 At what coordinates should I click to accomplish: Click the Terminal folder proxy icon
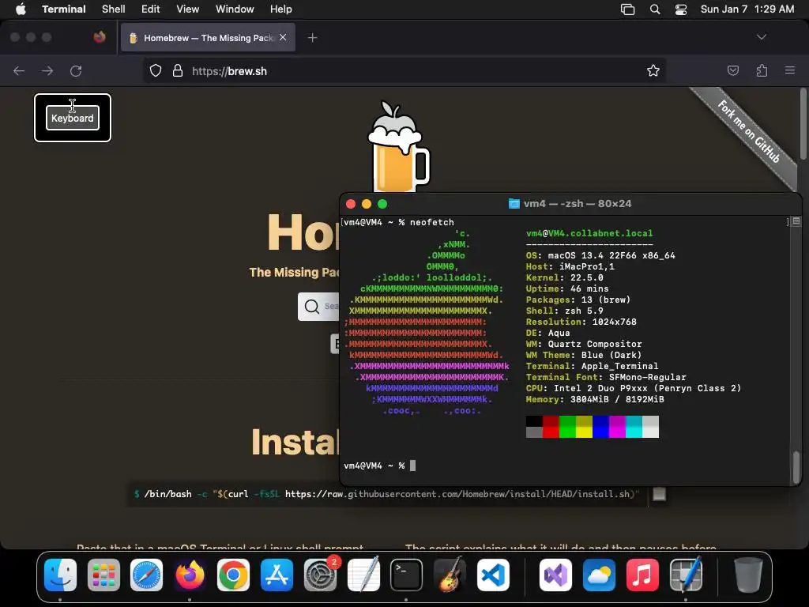(x=514, y=203)
